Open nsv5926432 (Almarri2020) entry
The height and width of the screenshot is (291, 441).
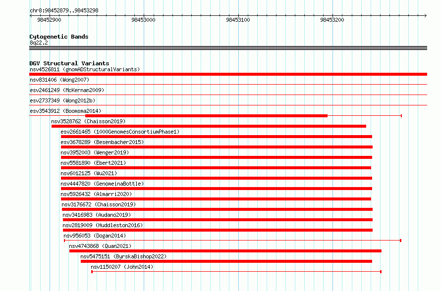(x=96, y=194)
